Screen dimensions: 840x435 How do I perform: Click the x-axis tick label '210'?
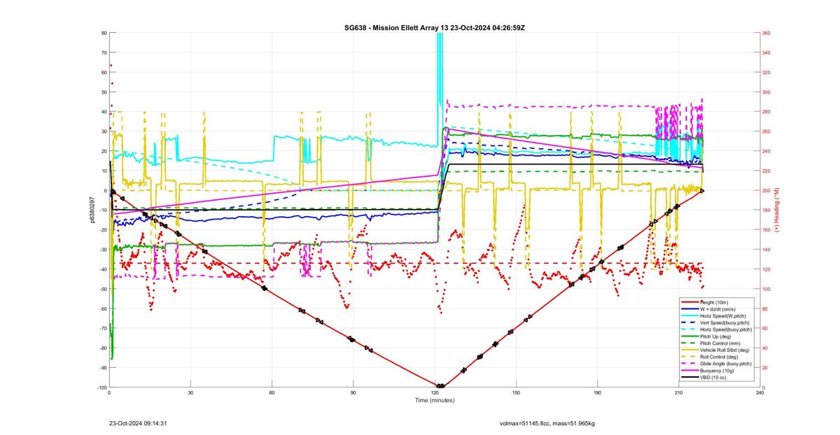[x=679, y=393]
